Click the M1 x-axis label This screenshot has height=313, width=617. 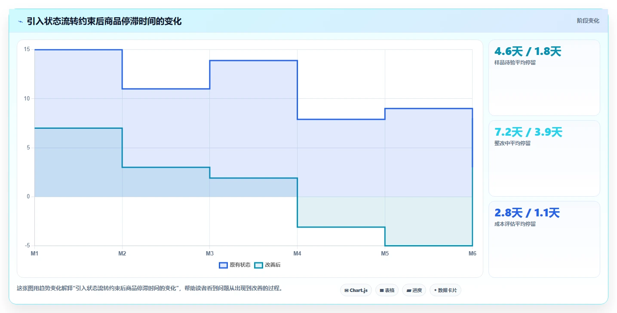34,254
